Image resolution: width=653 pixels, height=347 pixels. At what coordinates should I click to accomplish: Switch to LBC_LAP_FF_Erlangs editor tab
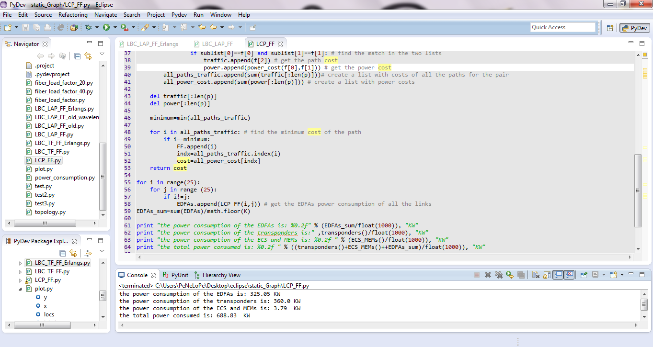(149, 44)
